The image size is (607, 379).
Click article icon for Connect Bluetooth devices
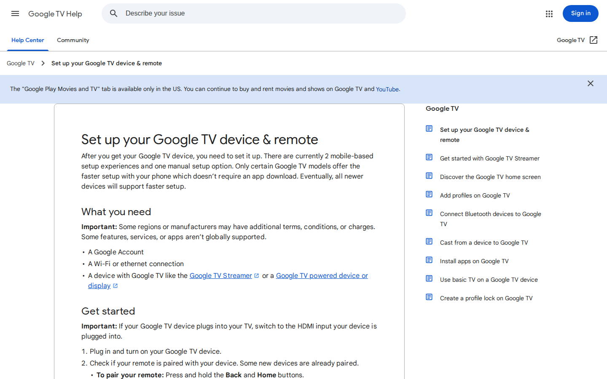coord(429,213)
